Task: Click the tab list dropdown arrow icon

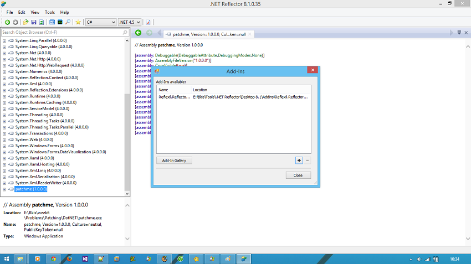Action: [459, 33]
